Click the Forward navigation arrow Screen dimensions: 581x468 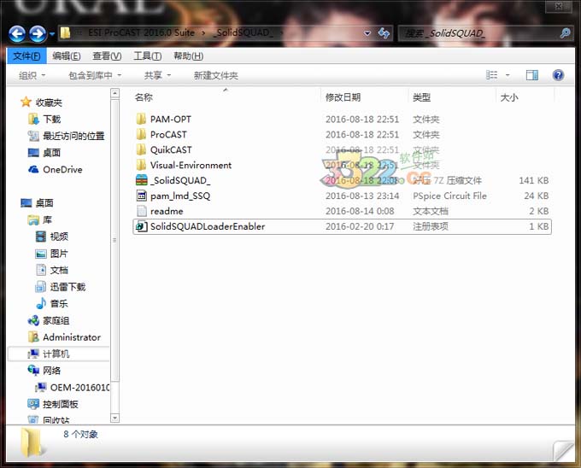coord(38,34)
